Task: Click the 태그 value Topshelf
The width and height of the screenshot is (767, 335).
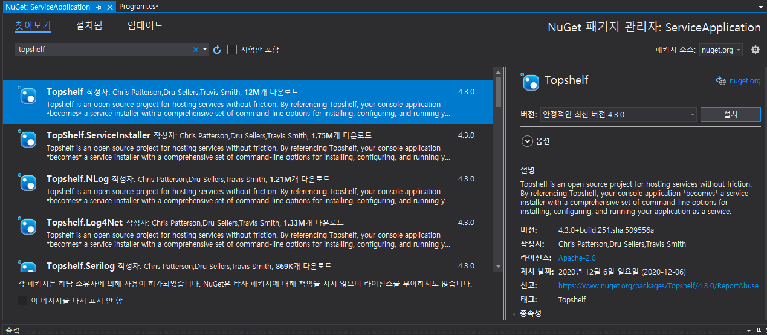Action: coord(572,299)
